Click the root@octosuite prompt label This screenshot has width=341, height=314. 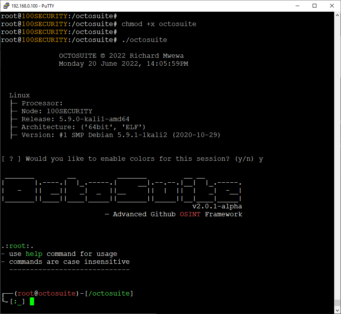tap(47, 293)
